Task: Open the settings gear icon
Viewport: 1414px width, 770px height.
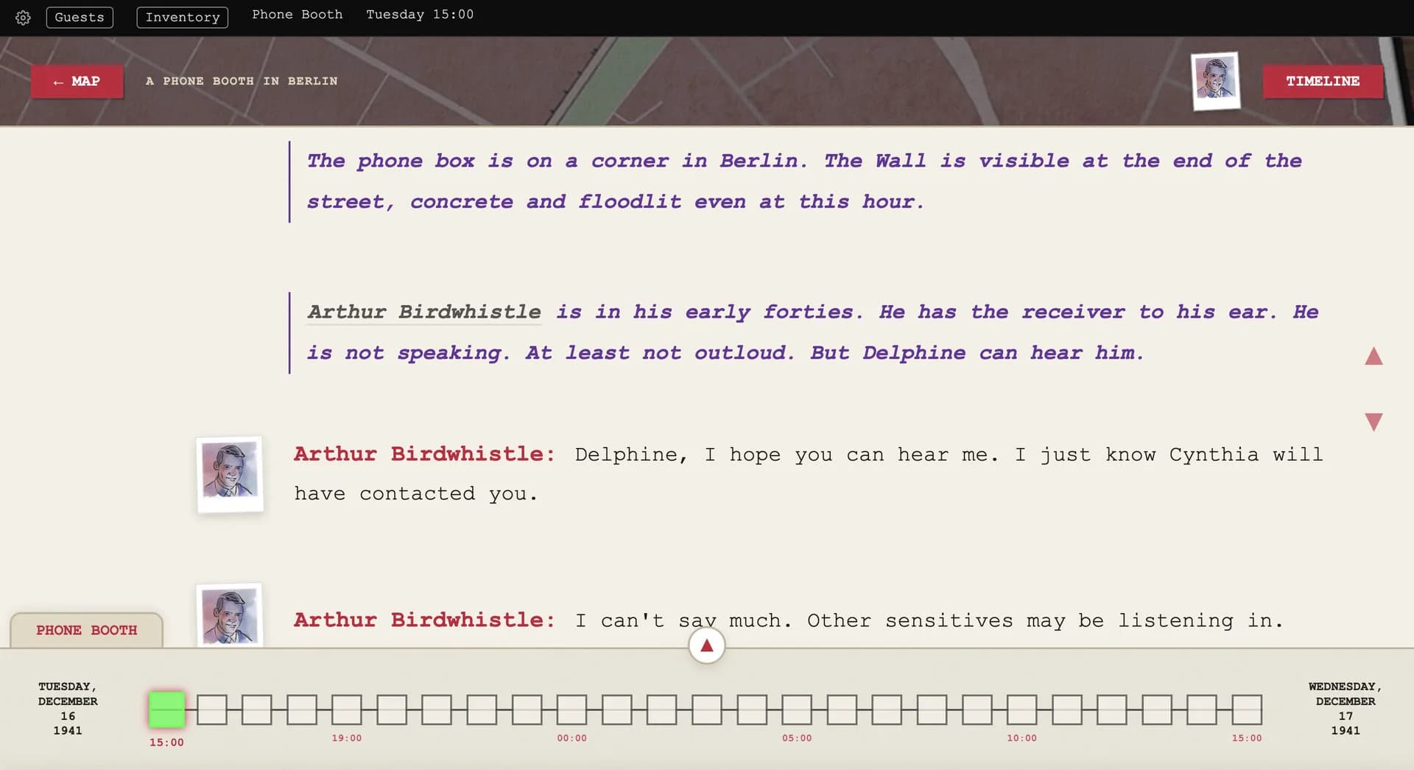Action: coord(23,18)
